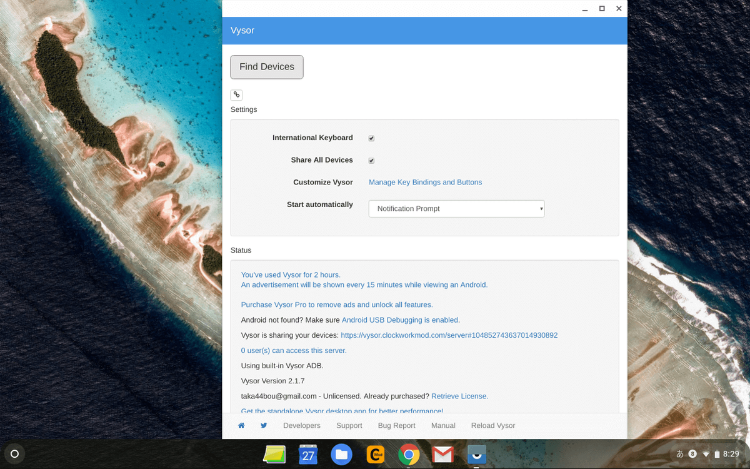The width and height of the screenshot is (750, 469).
Task: Click the Status section heading
Action: coord(241,250)
